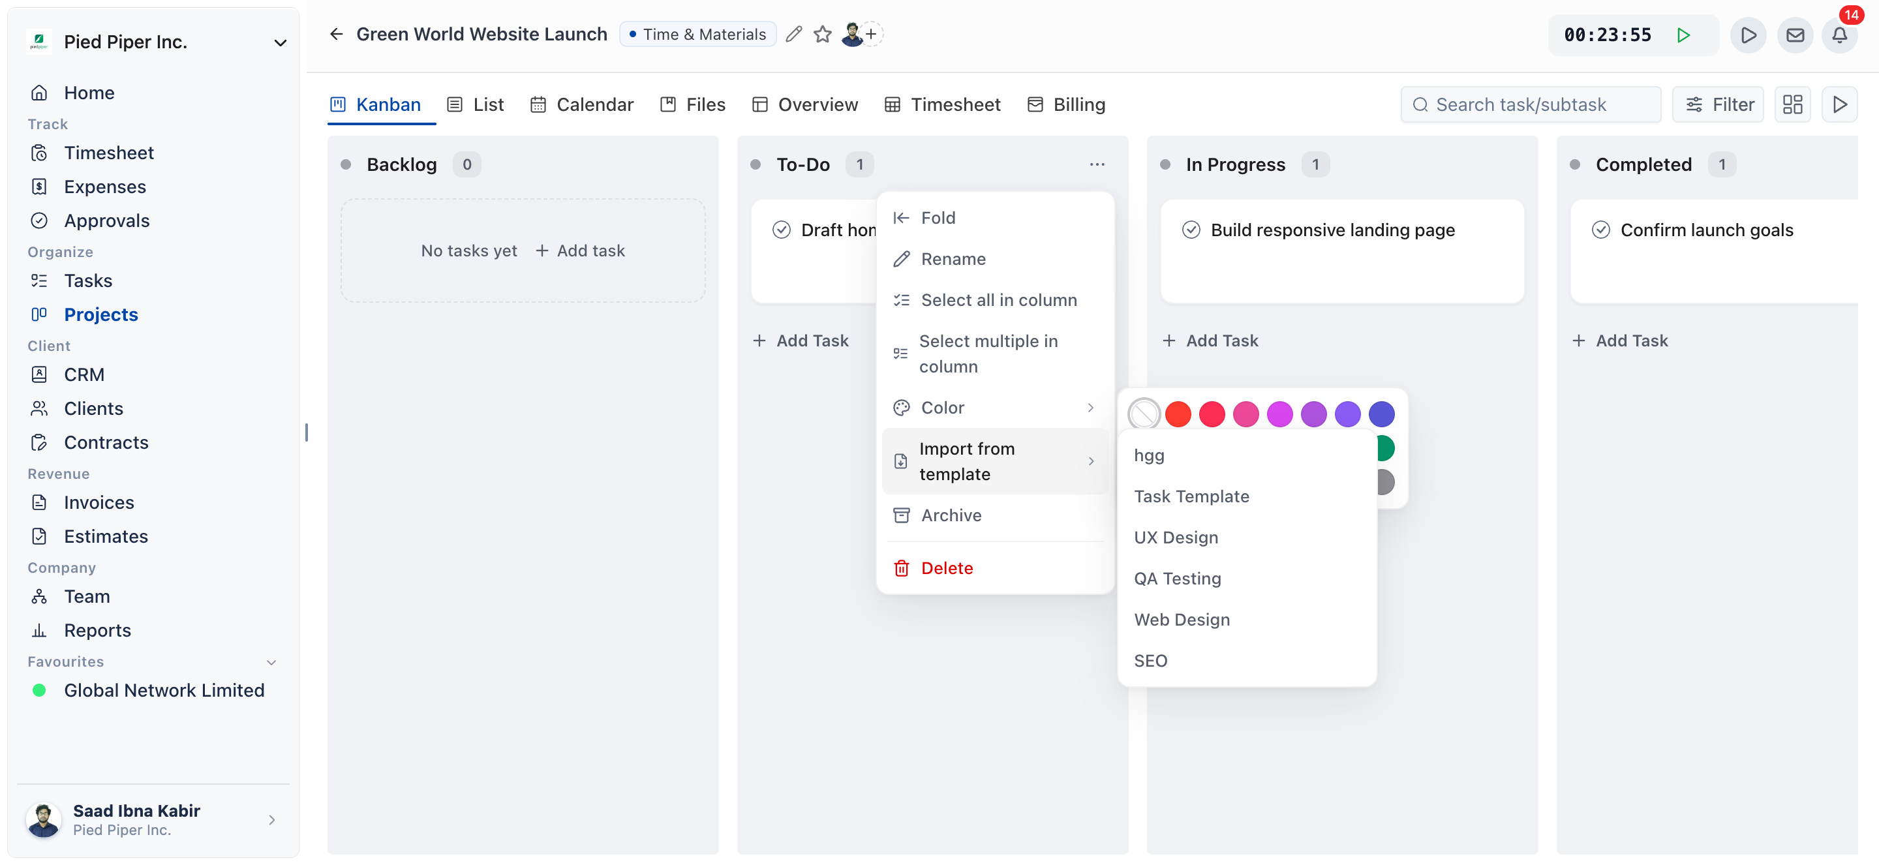
Task: Click the Filter button
Action: (x=1718, y=104)
